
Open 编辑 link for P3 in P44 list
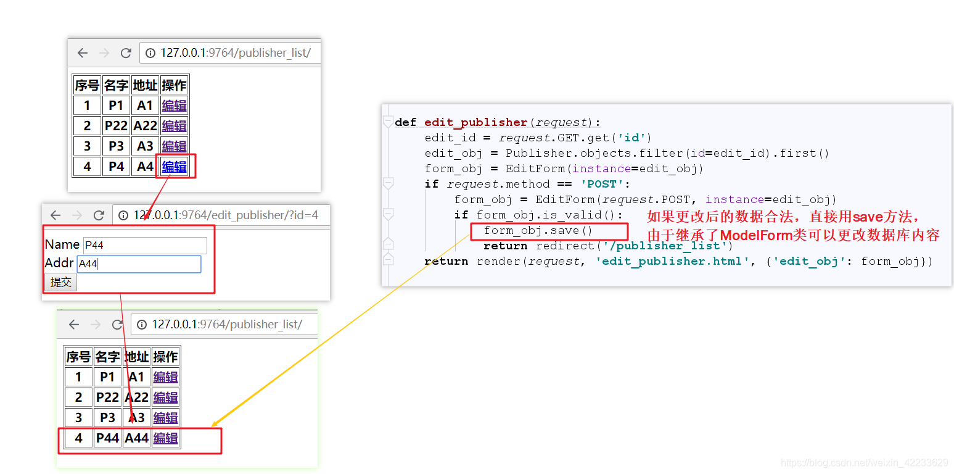pos(165,418)
